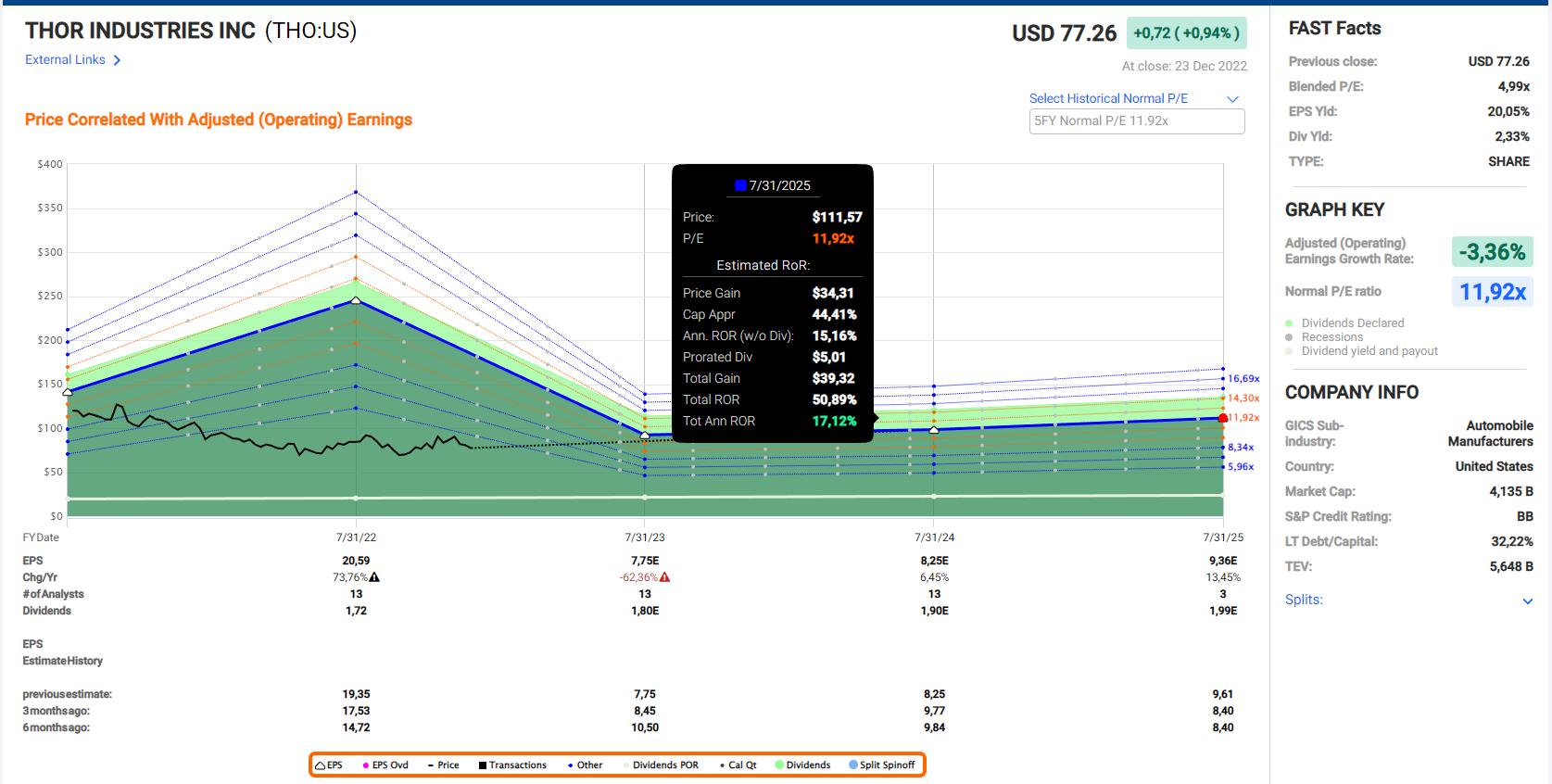Click the TYPE value SHARE
Screen dimensions: 1552x784
click(x=1509, y=162)
